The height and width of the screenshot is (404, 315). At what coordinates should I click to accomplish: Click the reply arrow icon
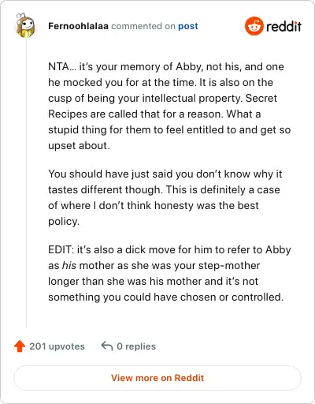click(x=107, y=346)
